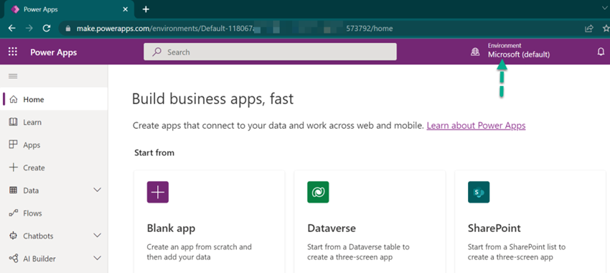Click the browser forward arrow
This screenshot has height=273, width=610.
tap(29, 29)
